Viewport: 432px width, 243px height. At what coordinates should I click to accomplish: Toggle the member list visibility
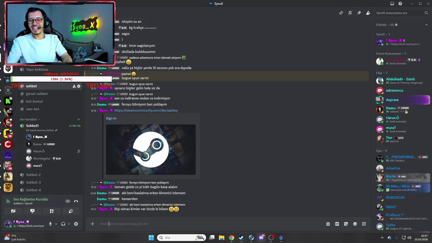[368, 13]
